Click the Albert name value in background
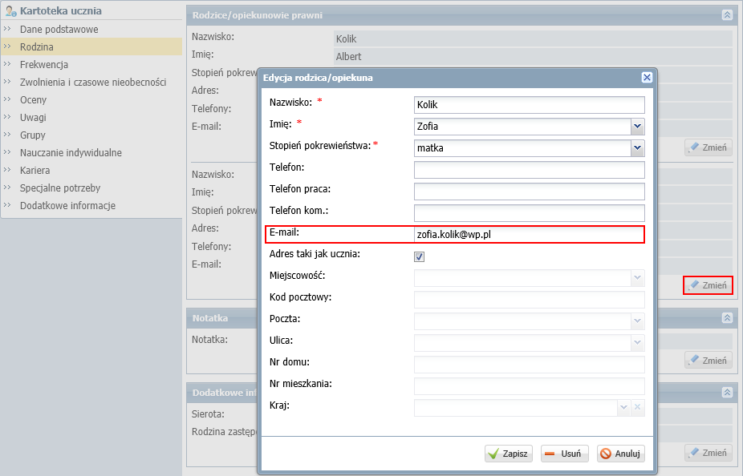The width and height of the screenshot is (743, 476). click(348, 56)
